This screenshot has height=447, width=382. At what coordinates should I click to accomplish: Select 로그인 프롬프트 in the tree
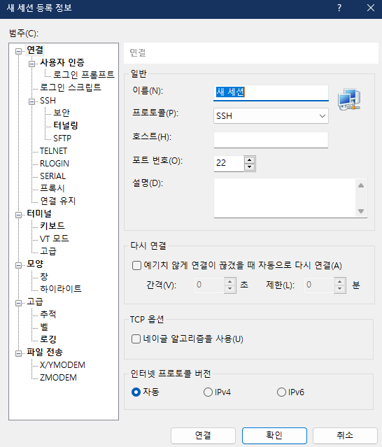coord(84,75)
